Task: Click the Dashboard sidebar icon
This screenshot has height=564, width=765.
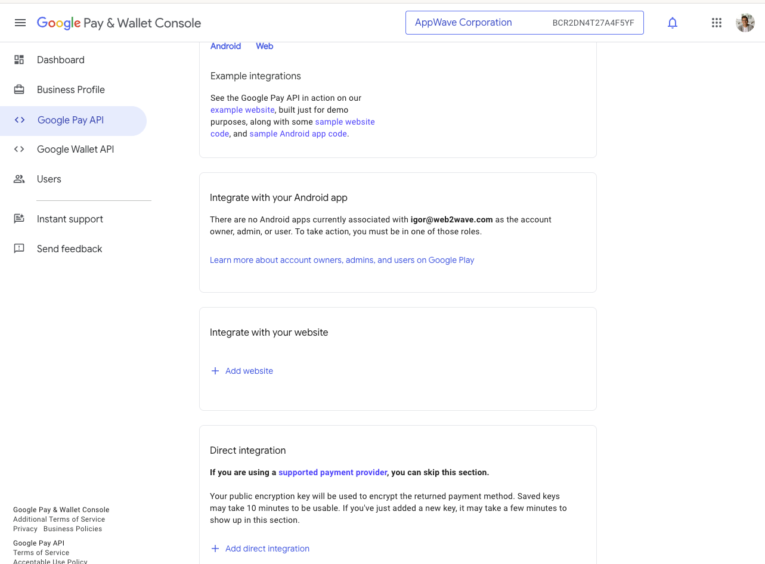Action: tap(19, 60)
